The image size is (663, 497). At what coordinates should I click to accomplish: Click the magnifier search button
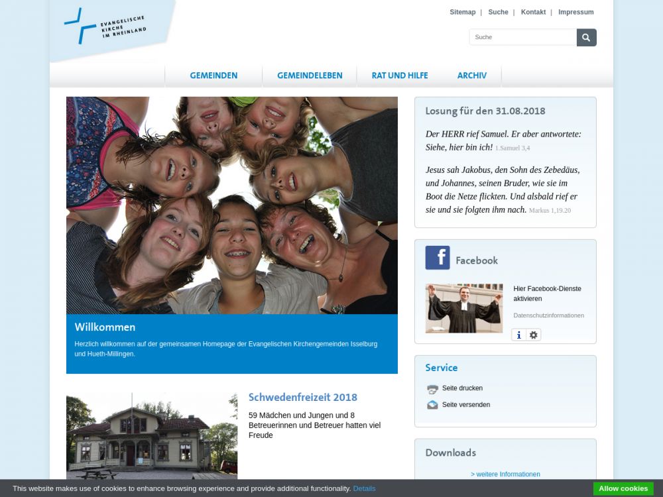pyautogui.click(x=586, y=38)
